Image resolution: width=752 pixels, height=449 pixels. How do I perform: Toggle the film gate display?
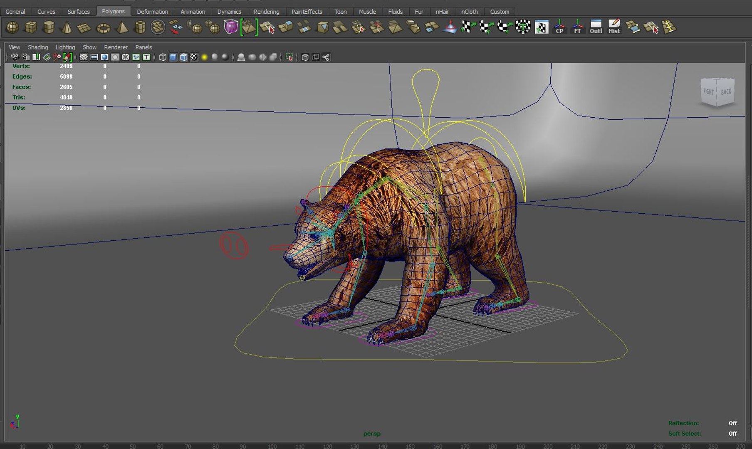tap(94, 57)
